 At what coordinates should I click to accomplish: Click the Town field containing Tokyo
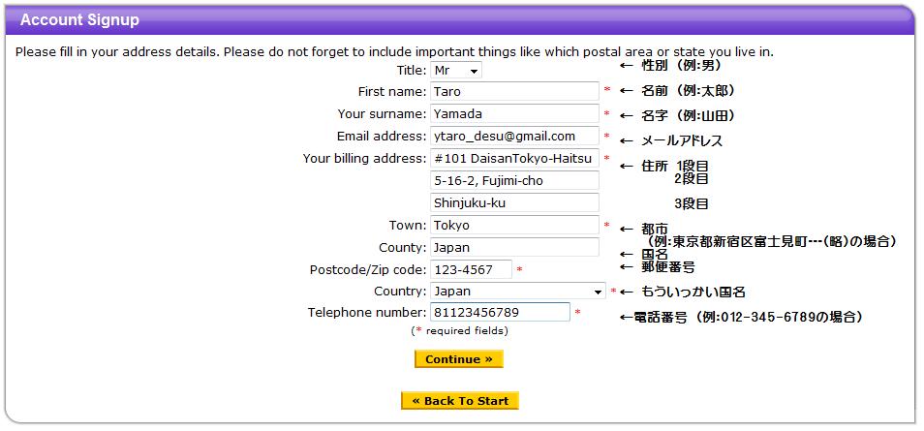pos(514,226)
